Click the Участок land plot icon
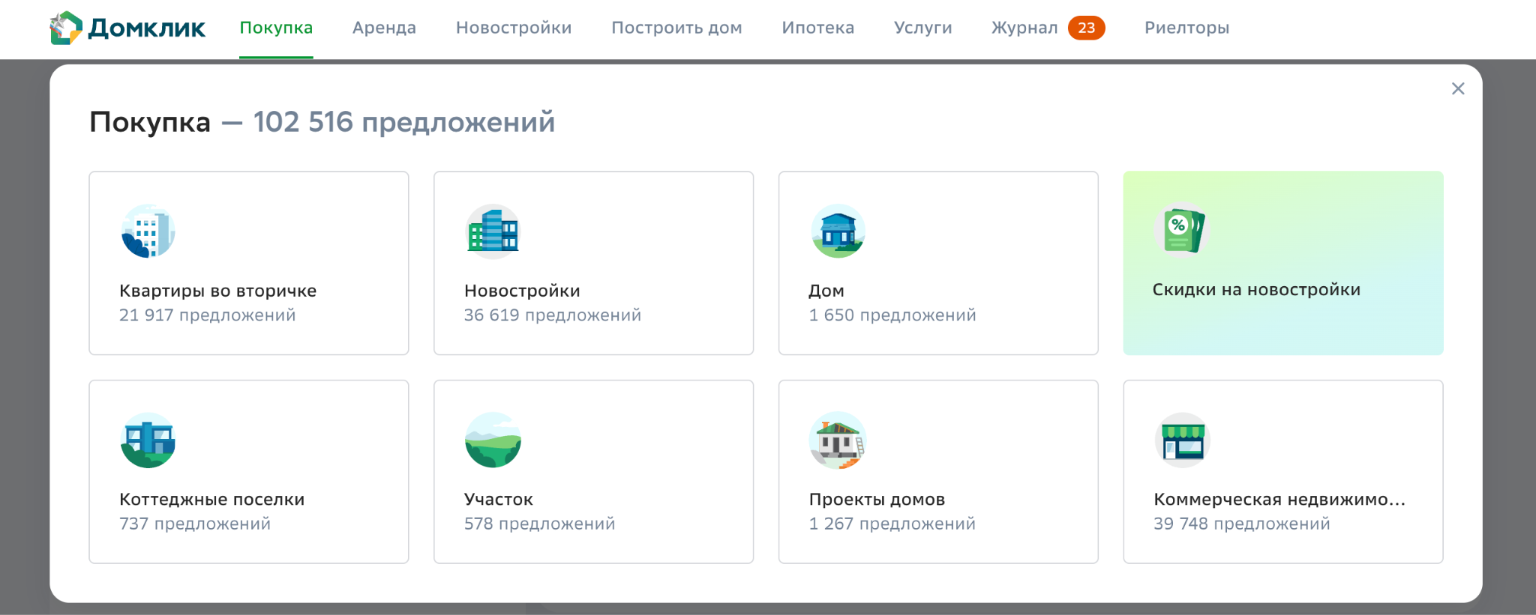This screenshot has width=1536, height=615. pyautogui.click(x=493, y=440)
